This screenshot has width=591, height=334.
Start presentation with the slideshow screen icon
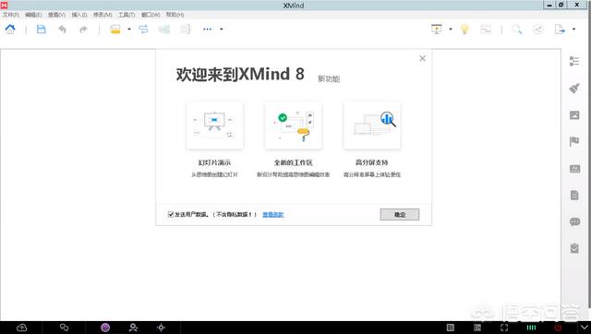pyautogui.click(x=437, y=30)
